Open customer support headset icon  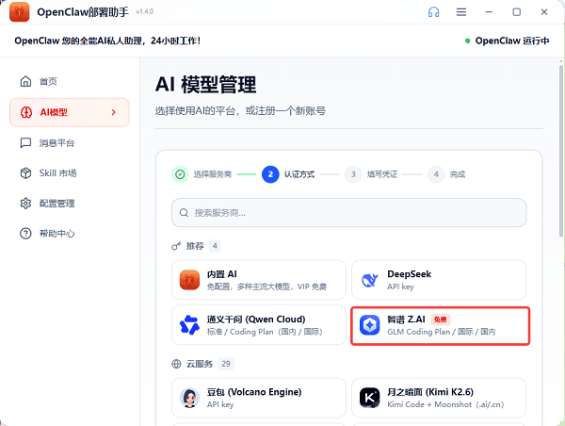click(x=433, y=12)
